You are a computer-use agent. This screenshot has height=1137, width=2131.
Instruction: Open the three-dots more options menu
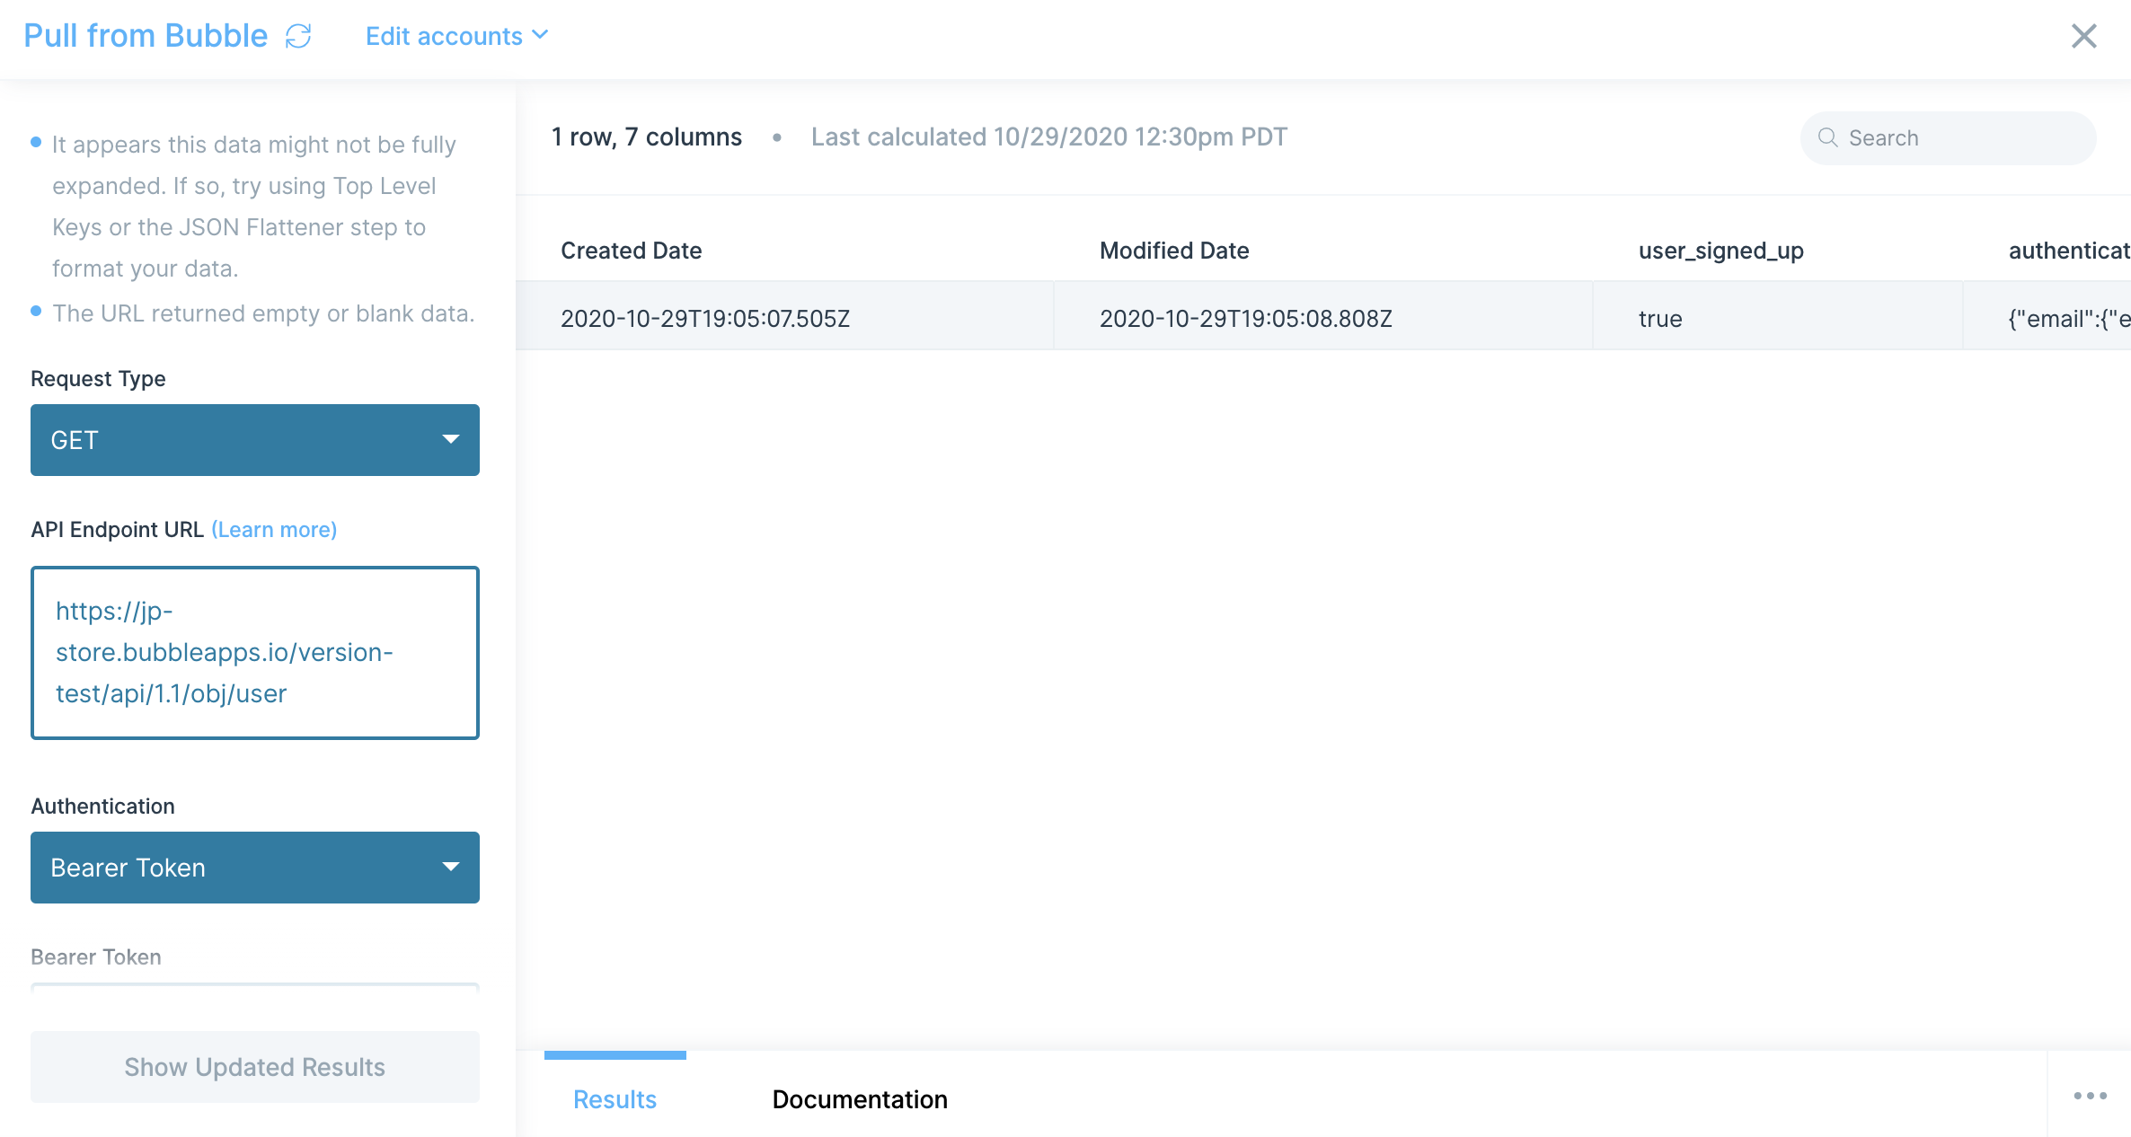(x=2090, y=1096)
